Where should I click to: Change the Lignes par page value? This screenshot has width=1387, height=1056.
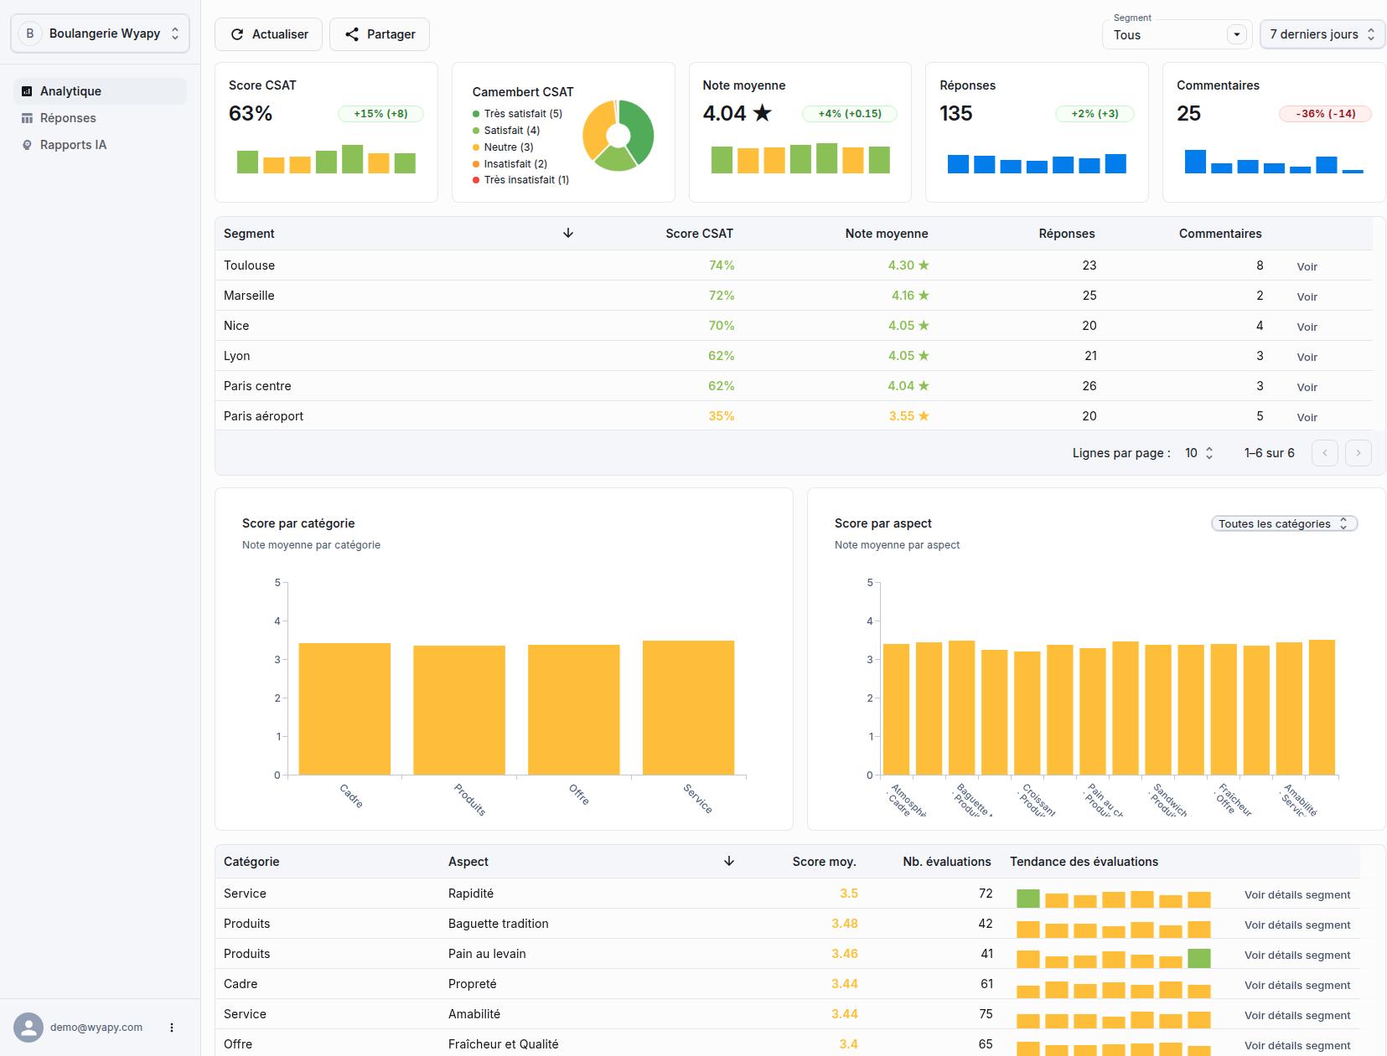(1198, 453)
